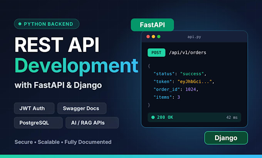Click the green dot in code window

click(159, 37)
